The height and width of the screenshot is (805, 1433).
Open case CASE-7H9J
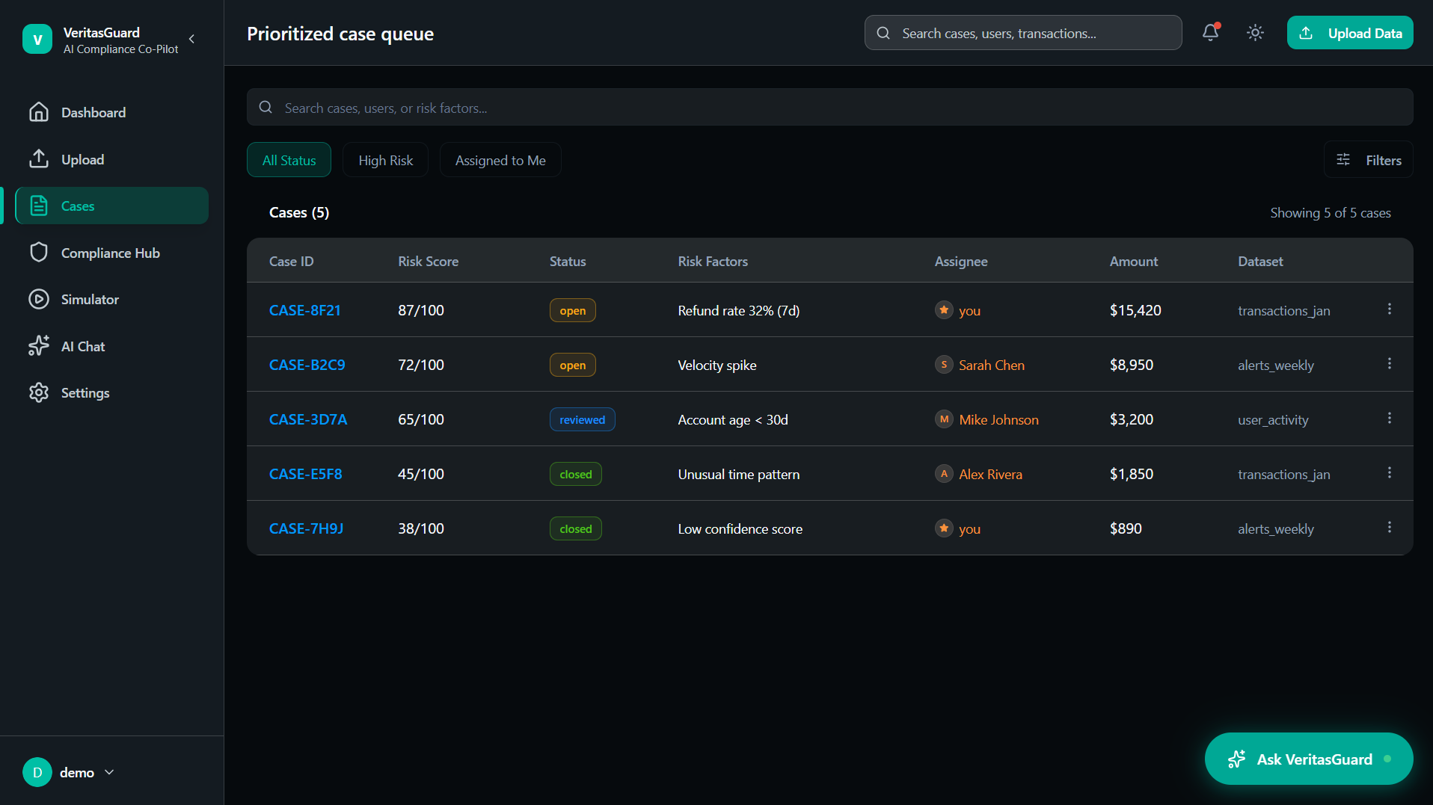pos(307,528)
